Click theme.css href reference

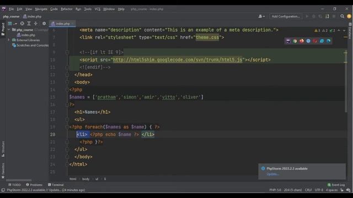pos(207,37)
